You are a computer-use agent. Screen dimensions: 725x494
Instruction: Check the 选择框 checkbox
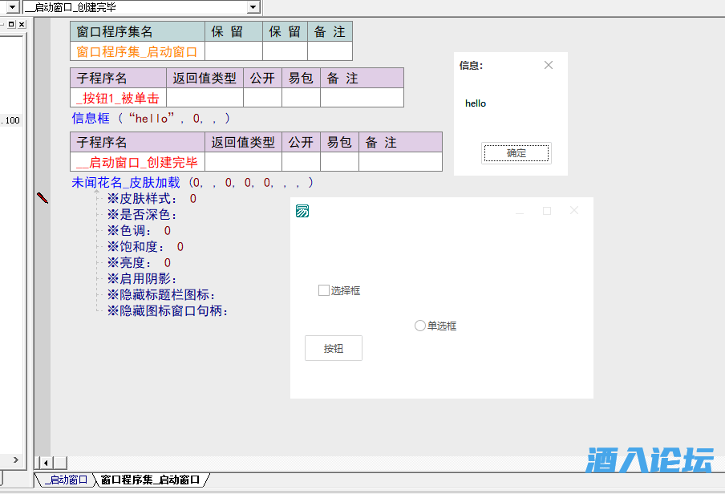coord(324,290)
